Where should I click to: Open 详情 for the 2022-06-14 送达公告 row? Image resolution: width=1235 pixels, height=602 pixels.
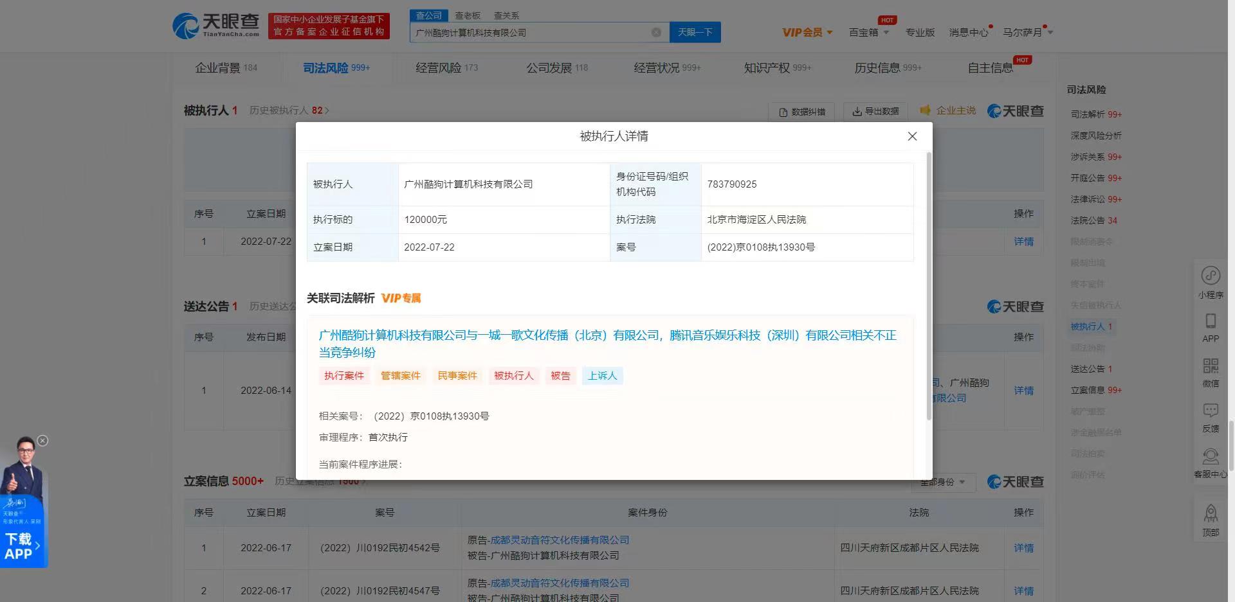pos(1023,391)
